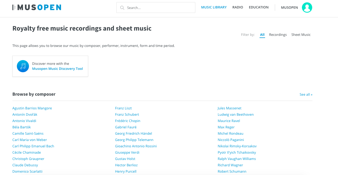338x175 pixels.
Task: Open composer Carl Maria von Weber
Action: (x=29, y=140)
